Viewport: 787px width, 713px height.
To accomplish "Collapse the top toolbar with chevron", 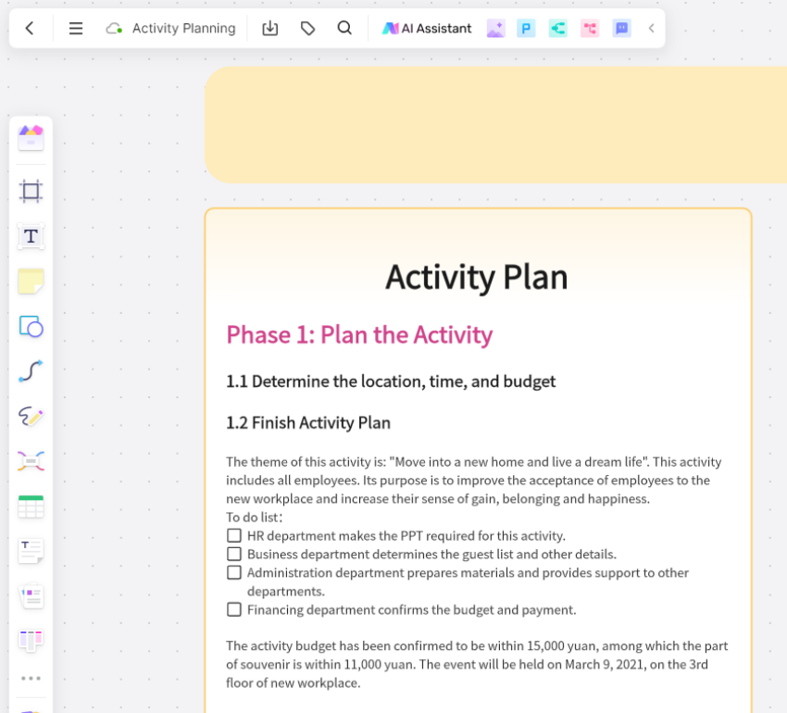I will pos(652,28).
